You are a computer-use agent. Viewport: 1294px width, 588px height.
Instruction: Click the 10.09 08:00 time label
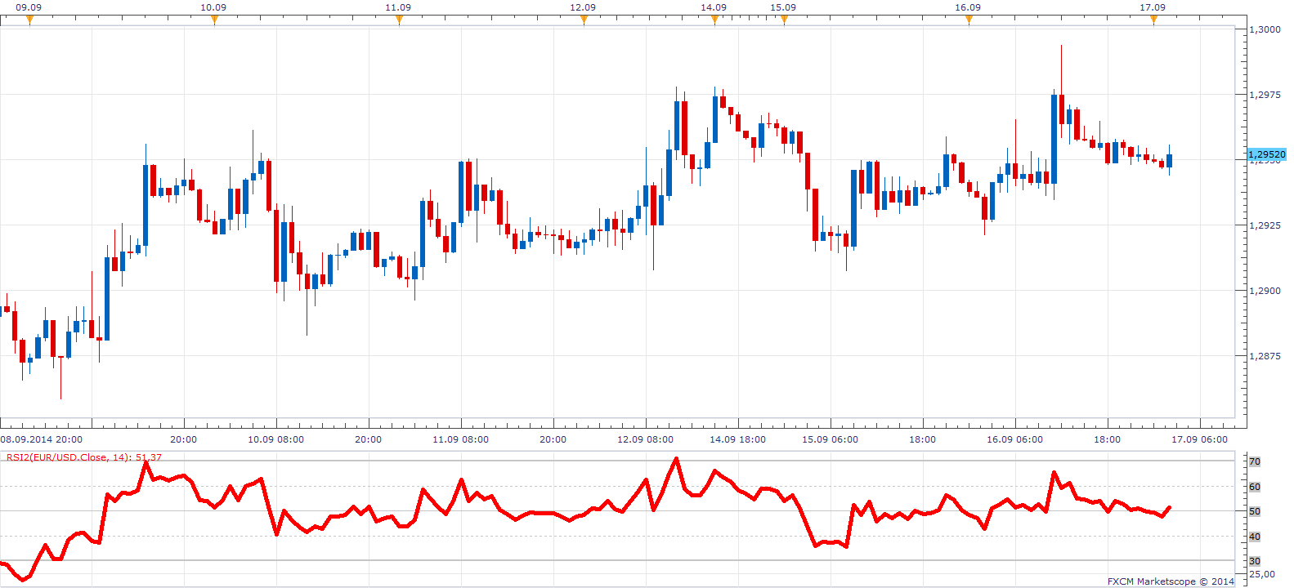tap(275, 439)
